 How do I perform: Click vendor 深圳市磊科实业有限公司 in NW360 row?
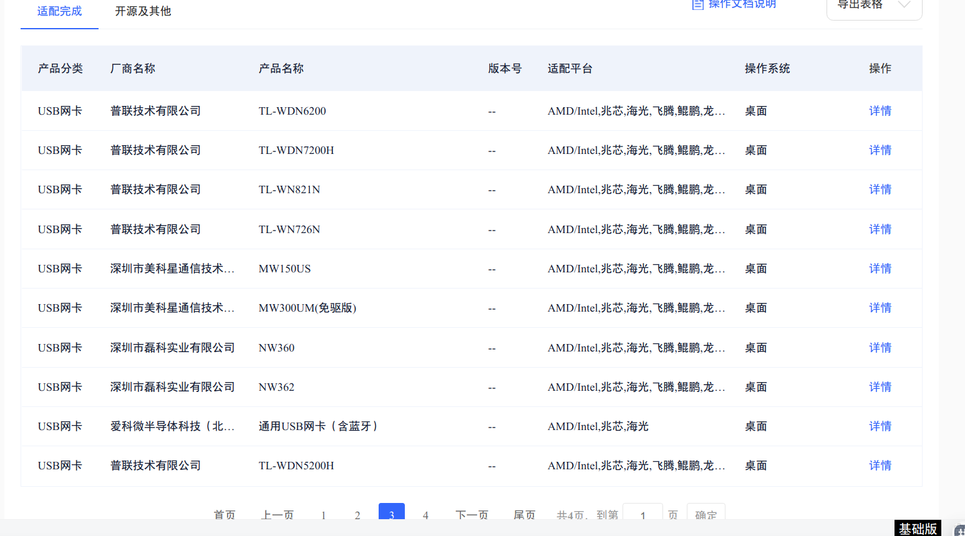173,348
